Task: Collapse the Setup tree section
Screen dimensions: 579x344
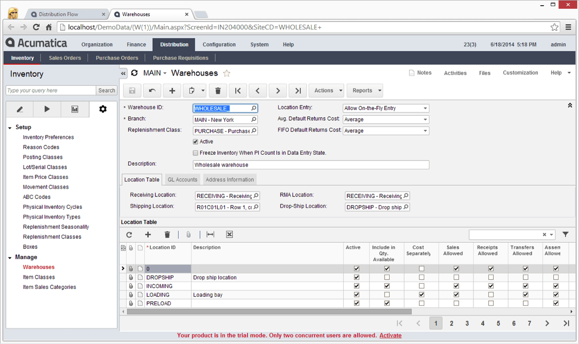Action: [10, 128]
